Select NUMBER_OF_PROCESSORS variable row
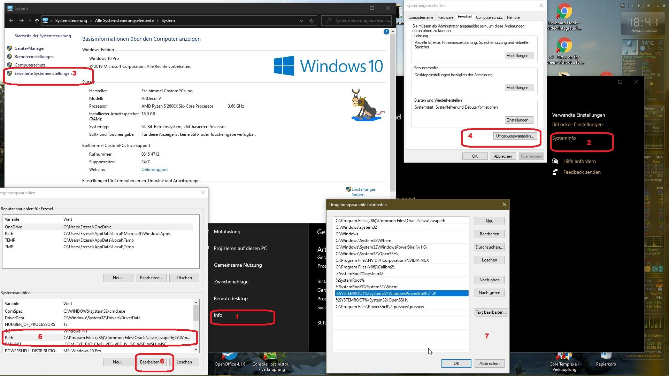669x376 pixels. click(x=98, y=324)
